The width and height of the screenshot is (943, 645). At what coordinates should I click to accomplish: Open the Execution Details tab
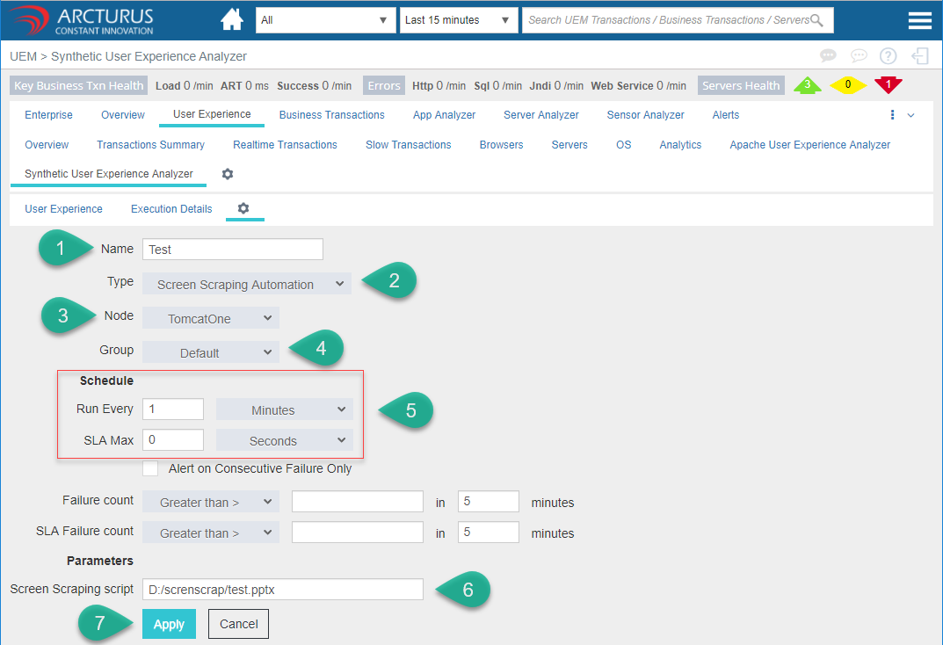pos(171,209)
